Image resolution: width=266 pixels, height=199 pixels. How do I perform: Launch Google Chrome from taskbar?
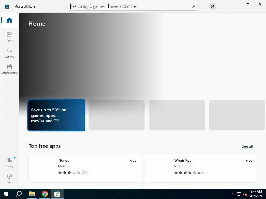point(45,194)
